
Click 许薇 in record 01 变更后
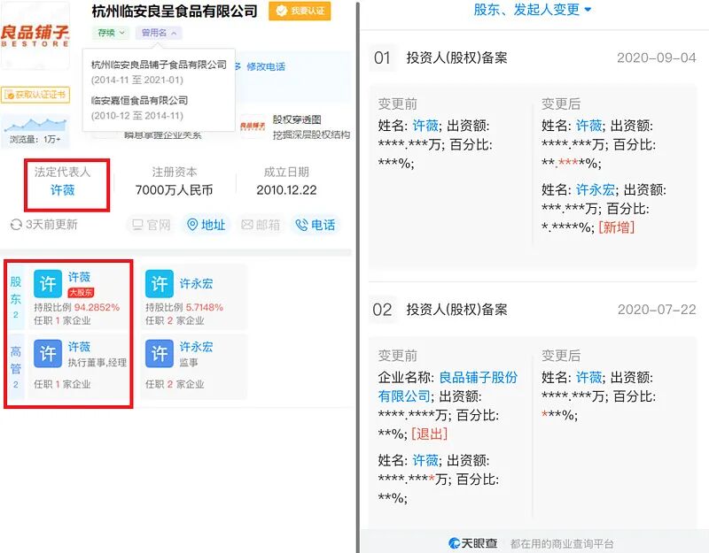pyautogui.click(x=588, y=126)
